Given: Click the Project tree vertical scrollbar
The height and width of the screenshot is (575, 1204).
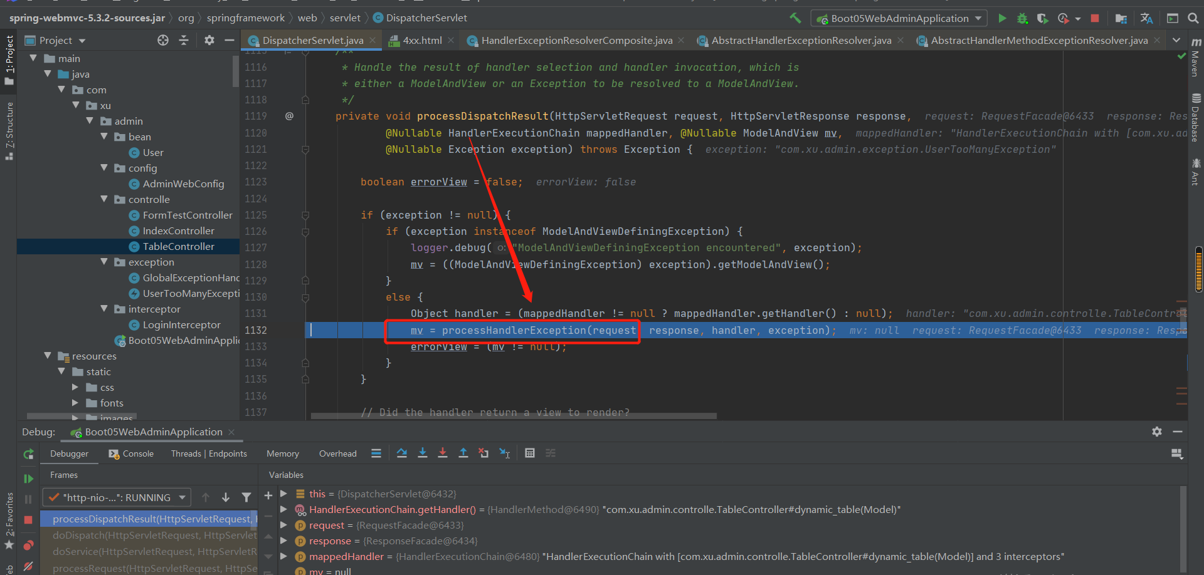Looking at the screenshot, I should click(236, 70).
